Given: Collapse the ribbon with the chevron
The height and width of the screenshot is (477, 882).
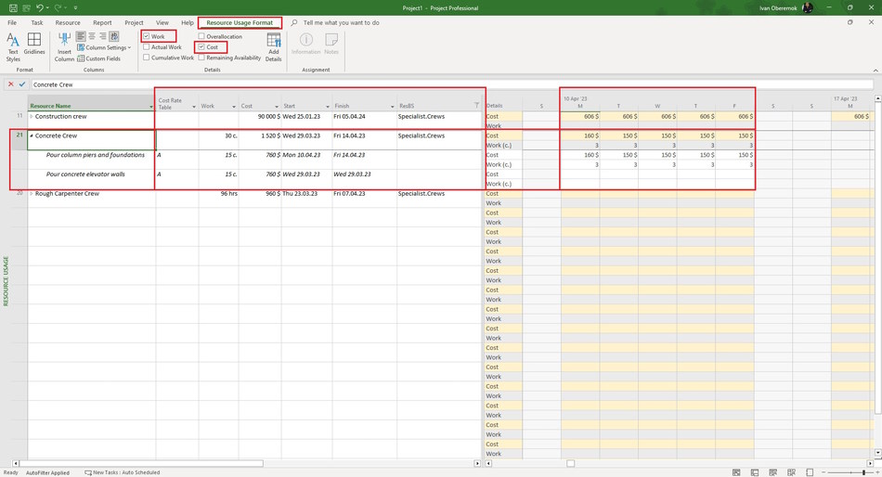Looking at the screenshot, I should coord(876,71).
